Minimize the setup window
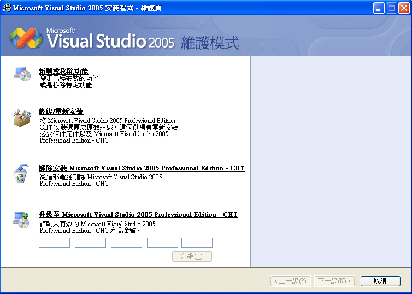412x294 pixels. 378,8
